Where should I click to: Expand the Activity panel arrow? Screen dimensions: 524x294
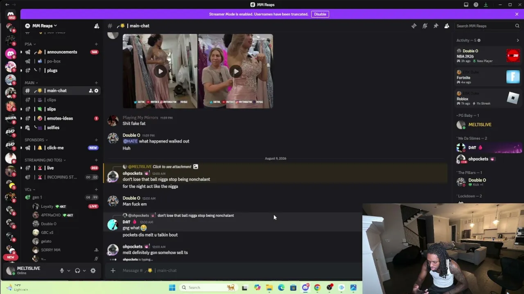517,40
